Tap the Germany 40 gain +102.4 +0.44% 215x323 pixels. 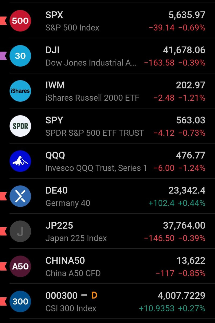[177, 203]
